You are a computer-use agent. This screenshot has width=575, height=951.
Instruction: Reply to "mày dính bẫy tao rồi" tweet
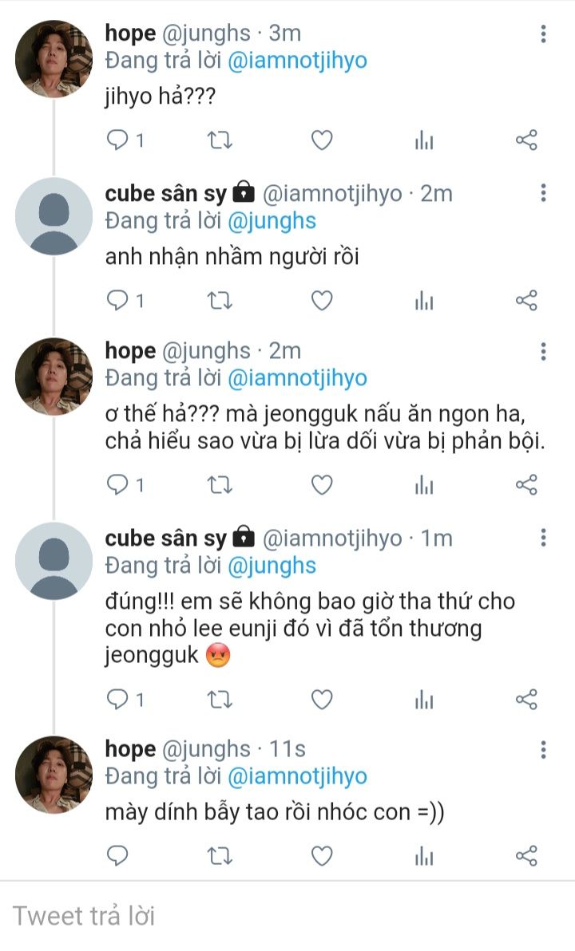[118, 856]
